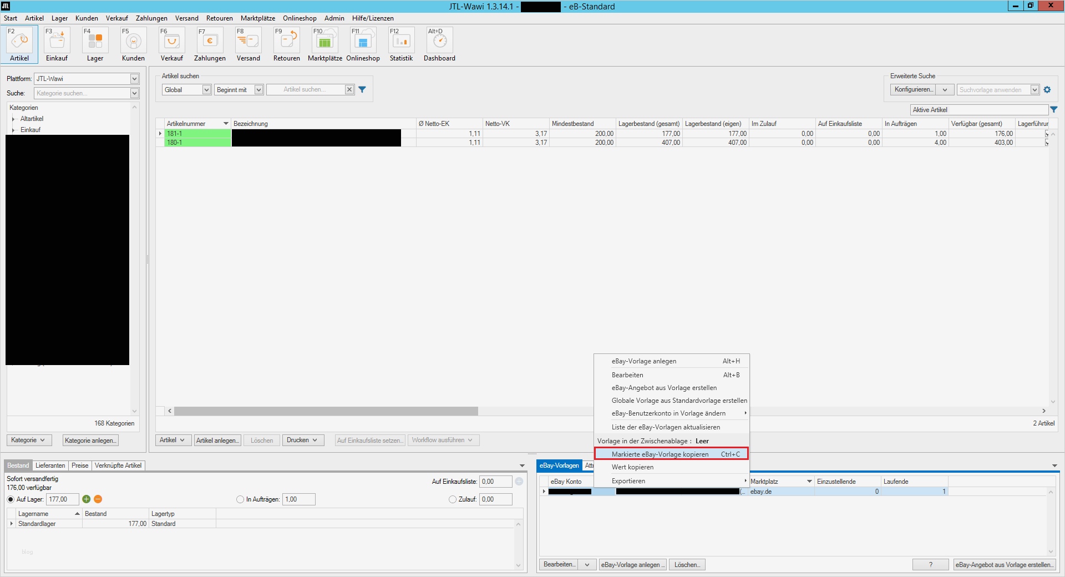
Task: Open the extended search settings gear
Action: pyautogui.click(x=1047, y=90)
